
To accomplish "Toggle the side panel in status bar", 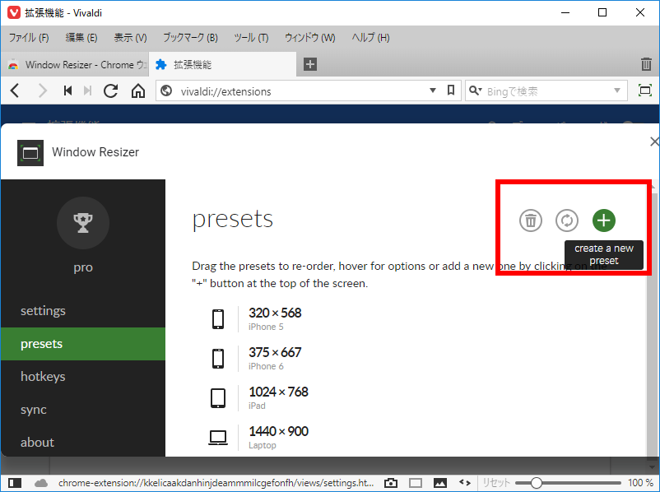I will tap(15, 483).
